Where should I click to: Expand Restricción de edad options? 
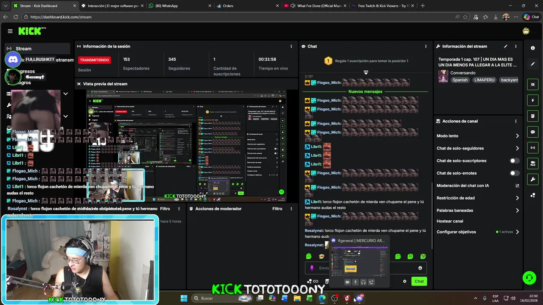pos(517,198)
